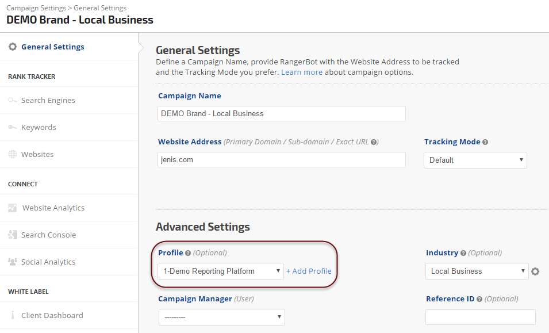Click into the Campaign Name text field
This screenshot has height=333, width=549.
point(282,114)
